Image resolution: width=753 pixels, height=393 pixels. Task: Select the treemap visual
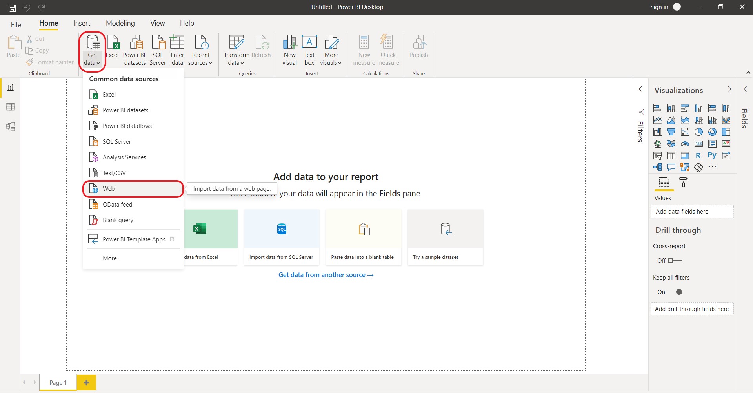(x=726, y=132)
